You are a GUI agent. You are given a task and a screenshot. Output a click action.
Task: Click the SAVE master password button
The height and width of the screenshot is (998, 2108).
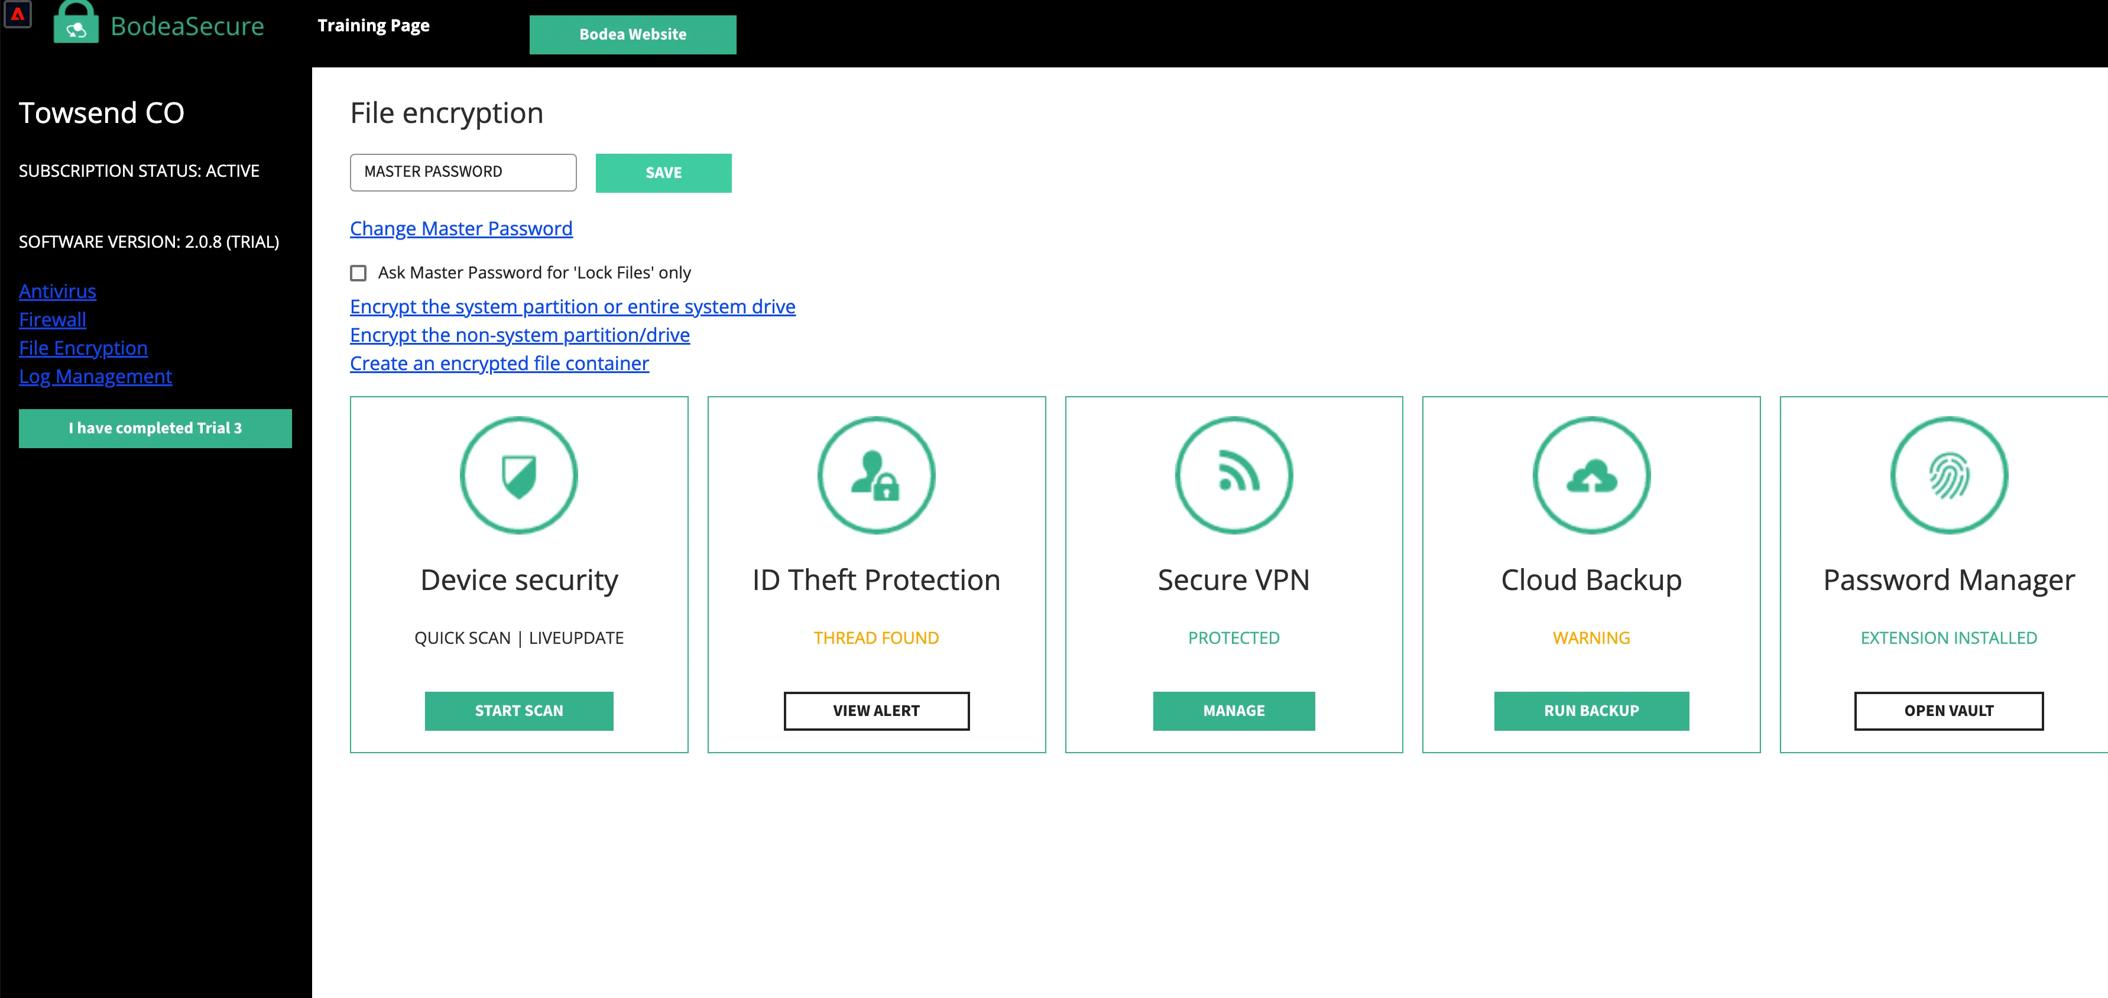click(664, 173)
